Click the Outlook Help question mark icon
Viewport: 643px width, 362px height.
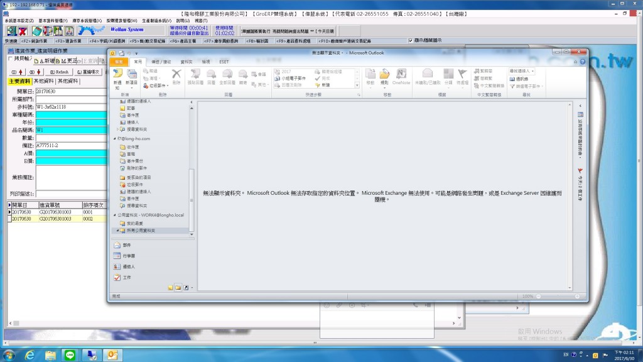click(582, 62)
